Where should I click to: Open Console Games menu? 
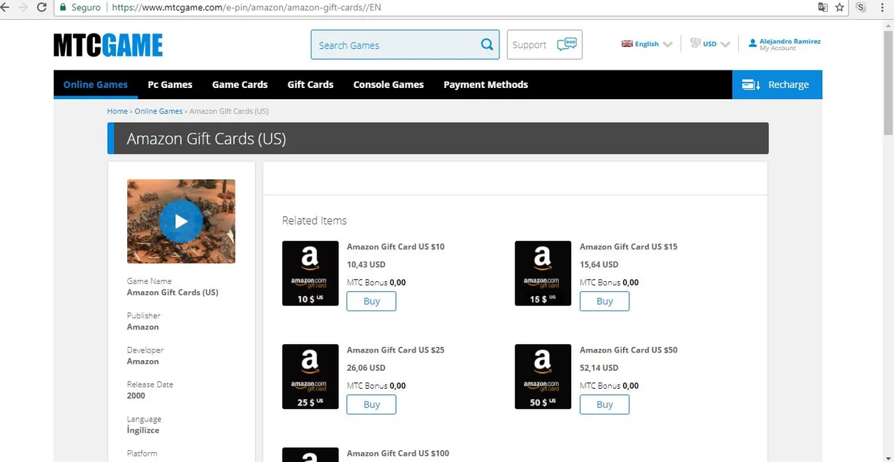(388, 84)
